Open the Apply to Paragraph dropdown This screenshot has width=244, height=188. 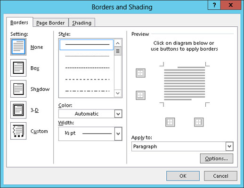click(182, 147)
